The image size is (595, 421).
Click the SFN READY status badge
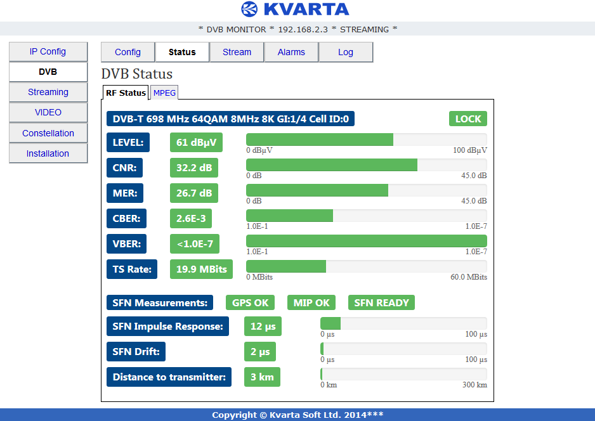[381, 302]
